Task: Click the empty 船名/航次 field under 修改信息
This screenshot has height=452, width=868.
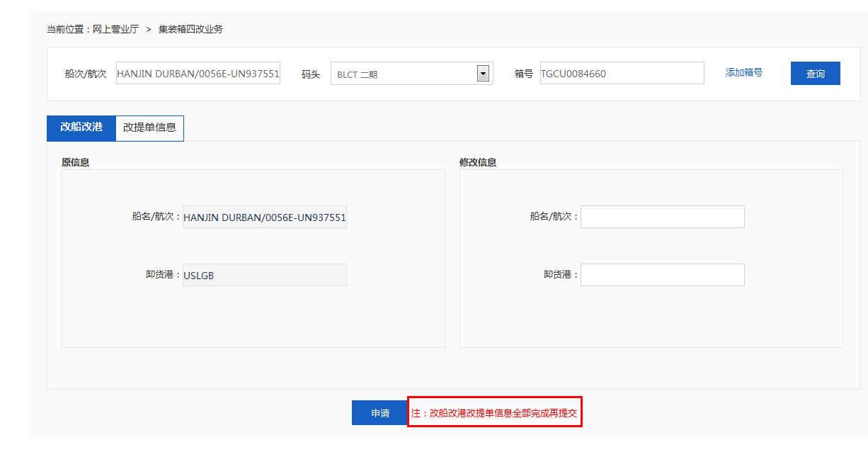Action: click(662, 217)
